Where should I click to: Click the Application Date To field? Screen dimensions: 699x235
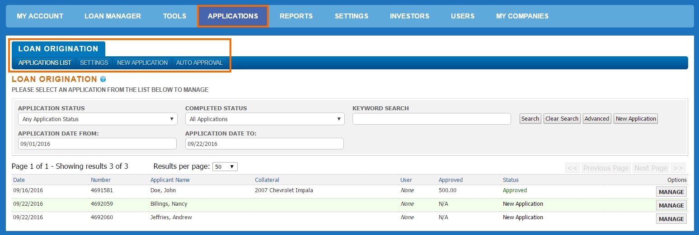[264, 144]
